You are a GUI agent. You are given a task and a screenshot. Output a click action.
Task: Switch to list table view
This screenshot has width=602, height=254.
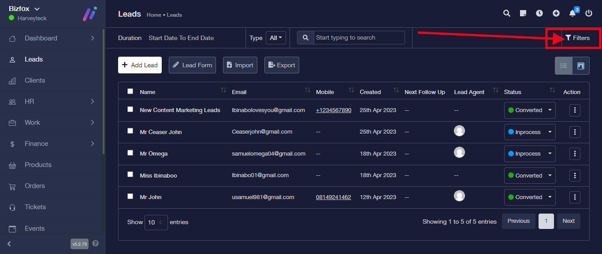(x=564, y=66)
